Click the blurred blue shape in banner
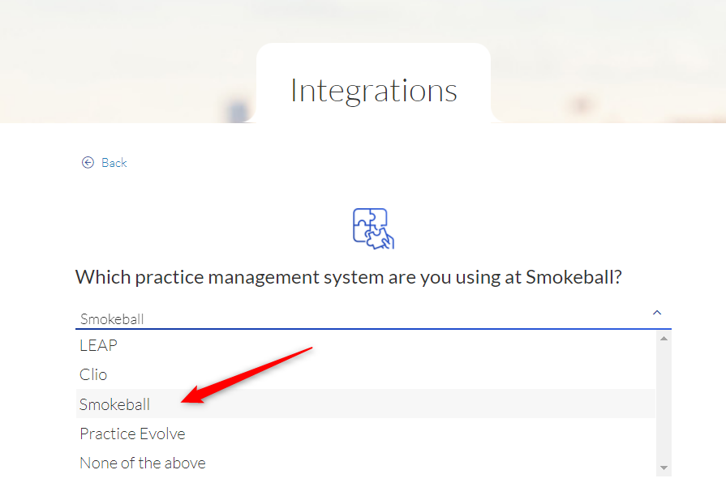726x487 pixels. pyautogui.click(x=238, y=112)
